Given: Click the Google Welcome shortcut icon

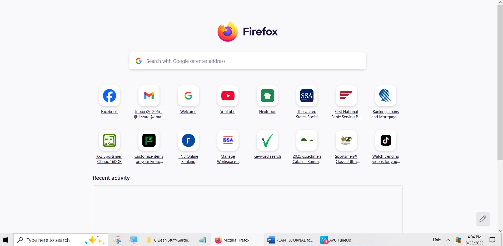Looking at the screenshot, I should click(188, 96).
